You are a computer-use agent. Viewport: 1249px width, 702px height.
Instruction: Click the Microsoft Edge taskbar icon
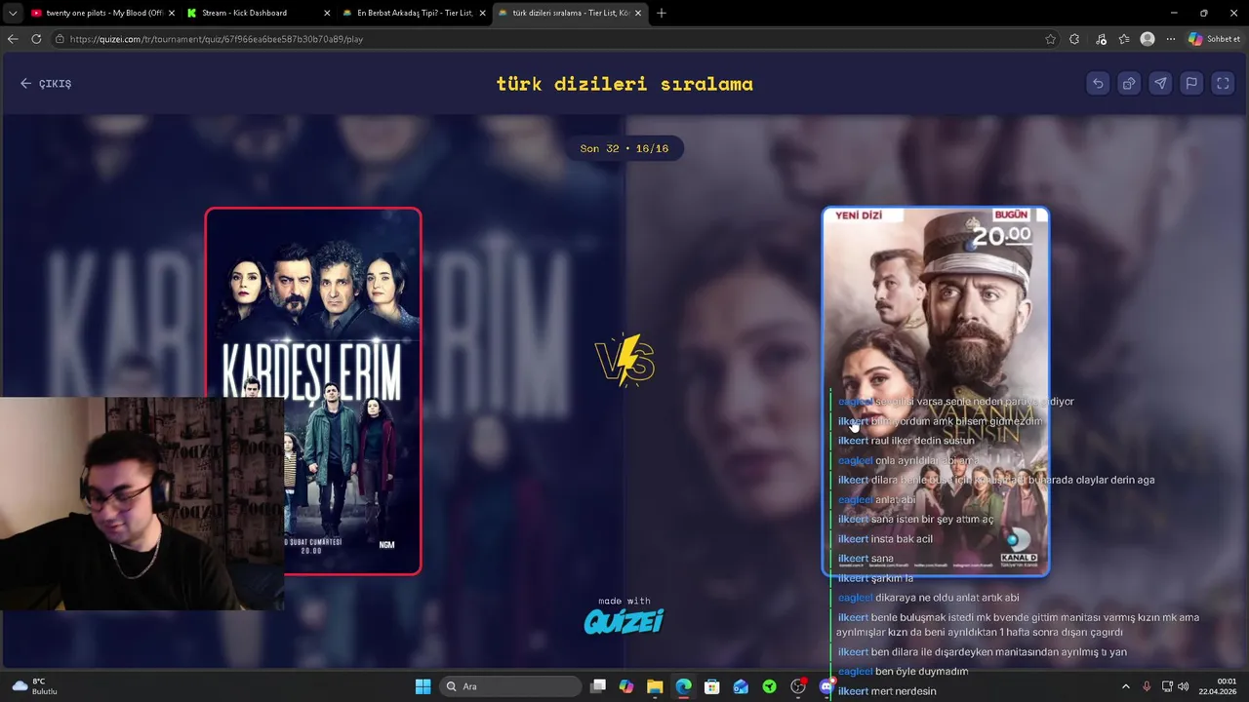(684, 686)
